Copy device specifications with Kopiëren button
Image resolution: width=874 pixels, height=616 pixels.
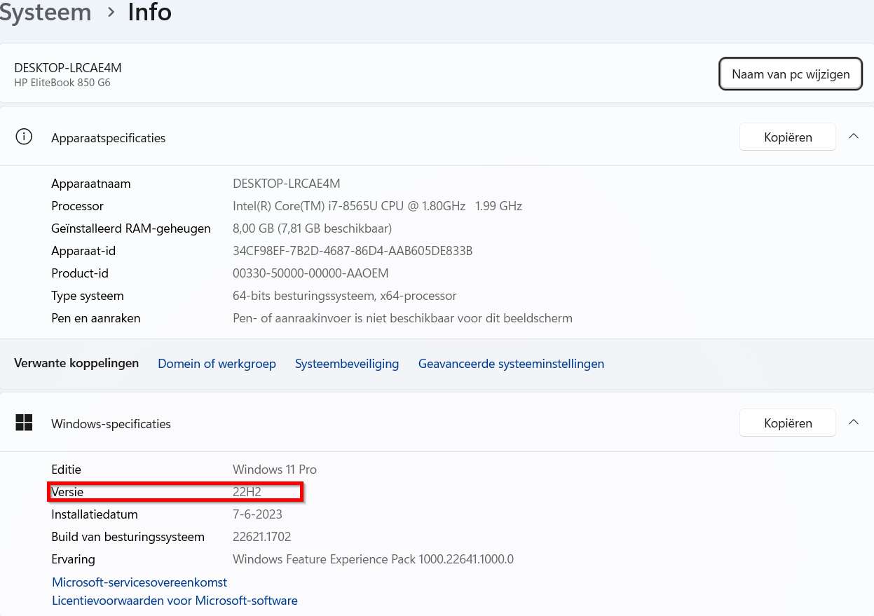(788, 137)
